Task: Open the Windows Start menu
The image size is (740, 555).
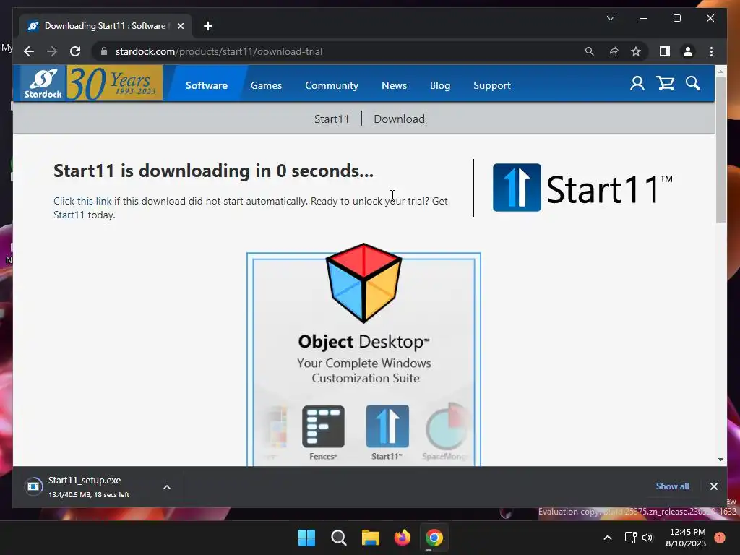Action: [x=306, y=538]
